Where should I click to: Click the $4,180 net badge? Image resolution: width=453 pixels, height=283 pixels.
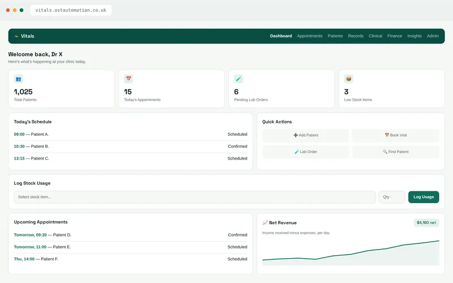coord(426,222)
